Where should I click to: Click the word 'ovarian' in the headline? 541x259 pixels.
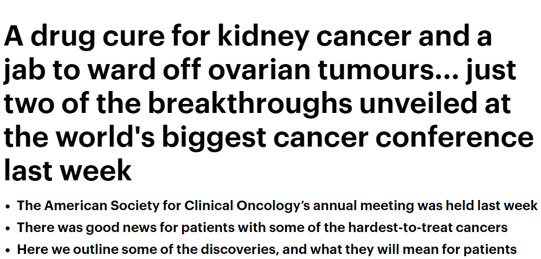tap(259, 70)
